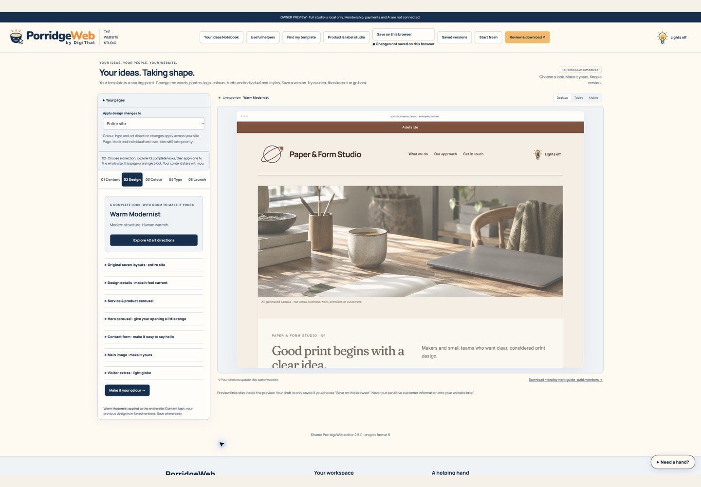Select the 02 Design tab

coord(132,180)
